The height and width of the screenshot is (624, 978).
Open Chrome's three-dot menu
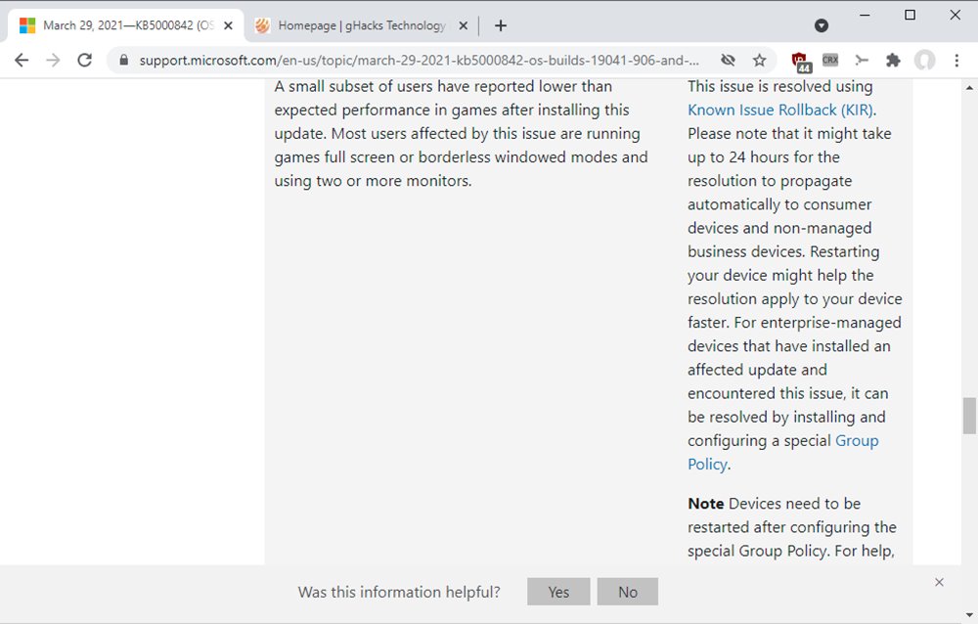956,60
